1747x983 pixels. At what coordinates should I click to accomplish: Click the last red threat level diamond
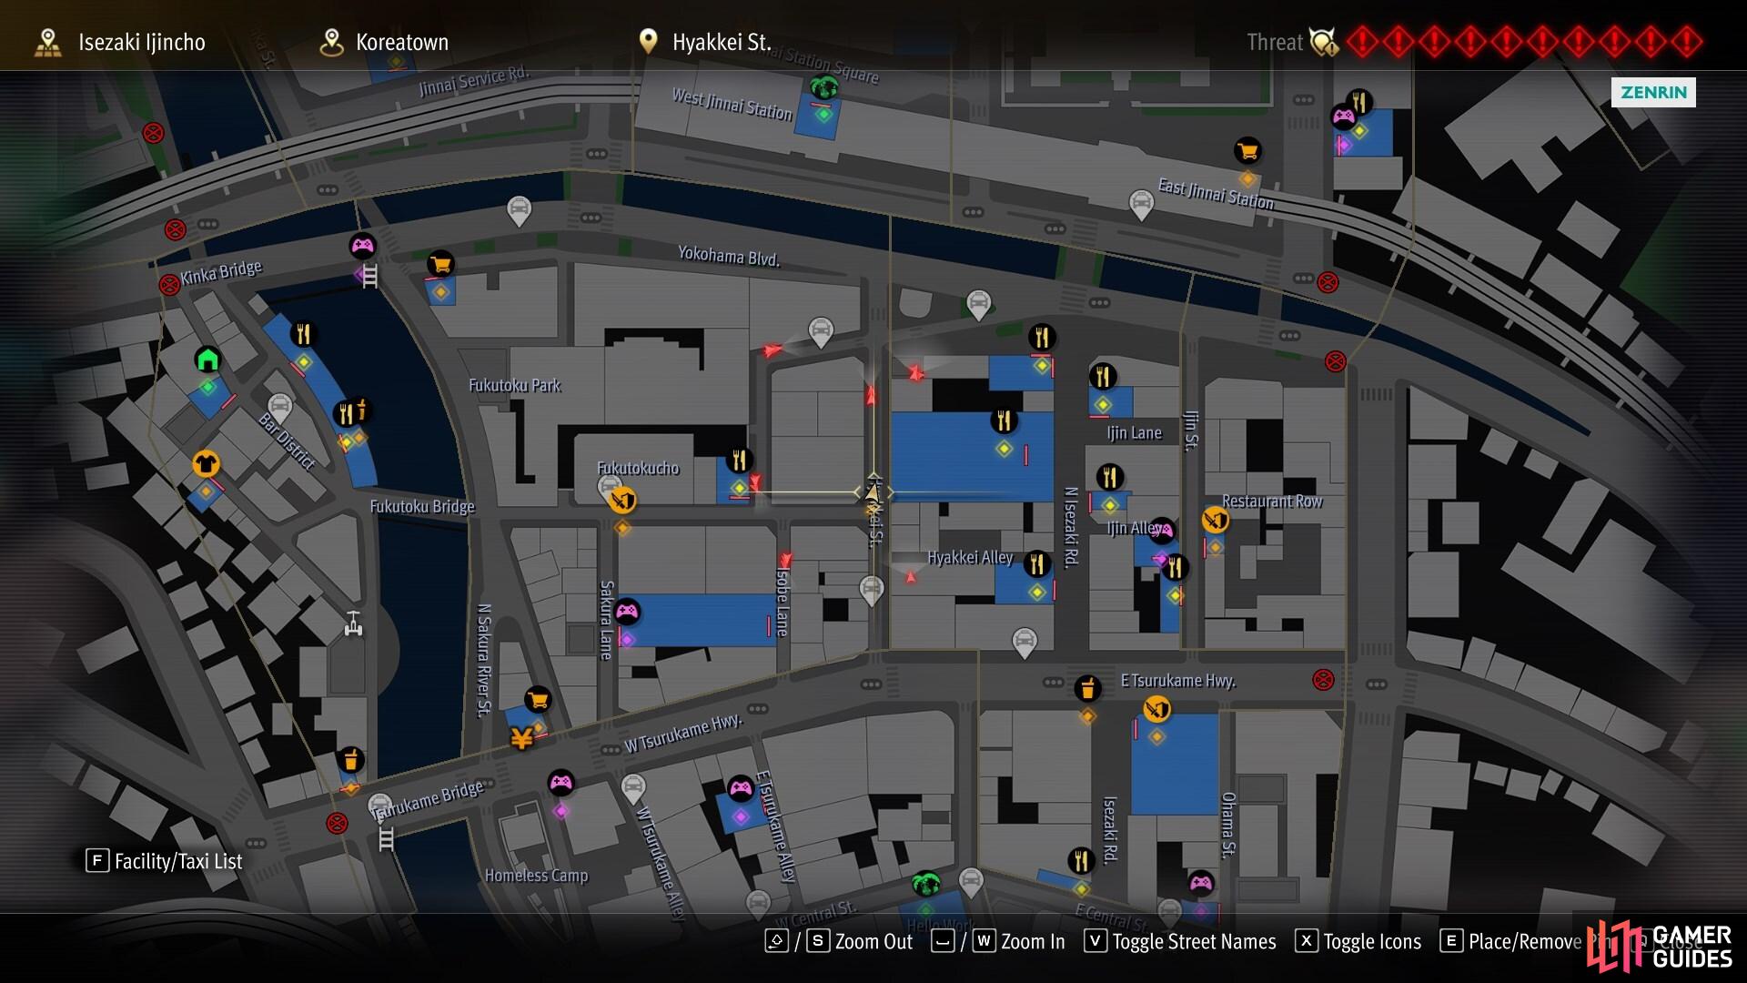(x=1686, y=42)
